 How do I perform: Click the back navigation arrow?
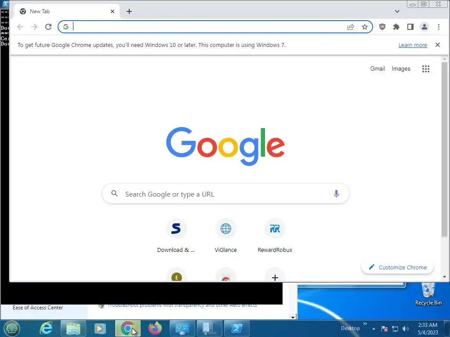pyautogui.click(x=20, y=27)
